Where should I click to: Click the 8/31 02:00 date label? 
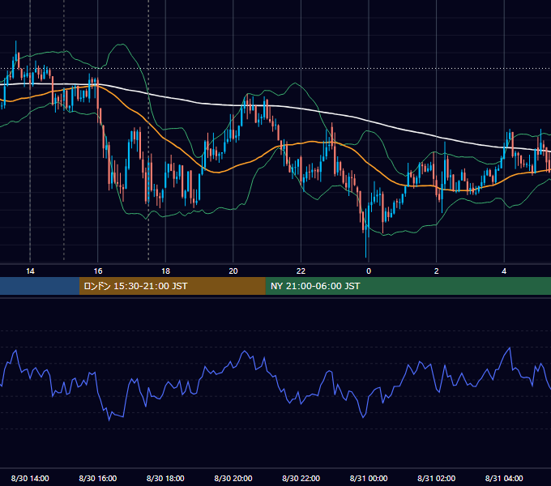tap(437, 478)
